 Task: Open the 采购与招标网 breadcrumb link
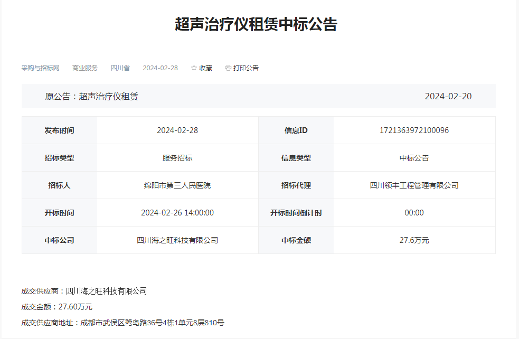click(x=40, y=68)
